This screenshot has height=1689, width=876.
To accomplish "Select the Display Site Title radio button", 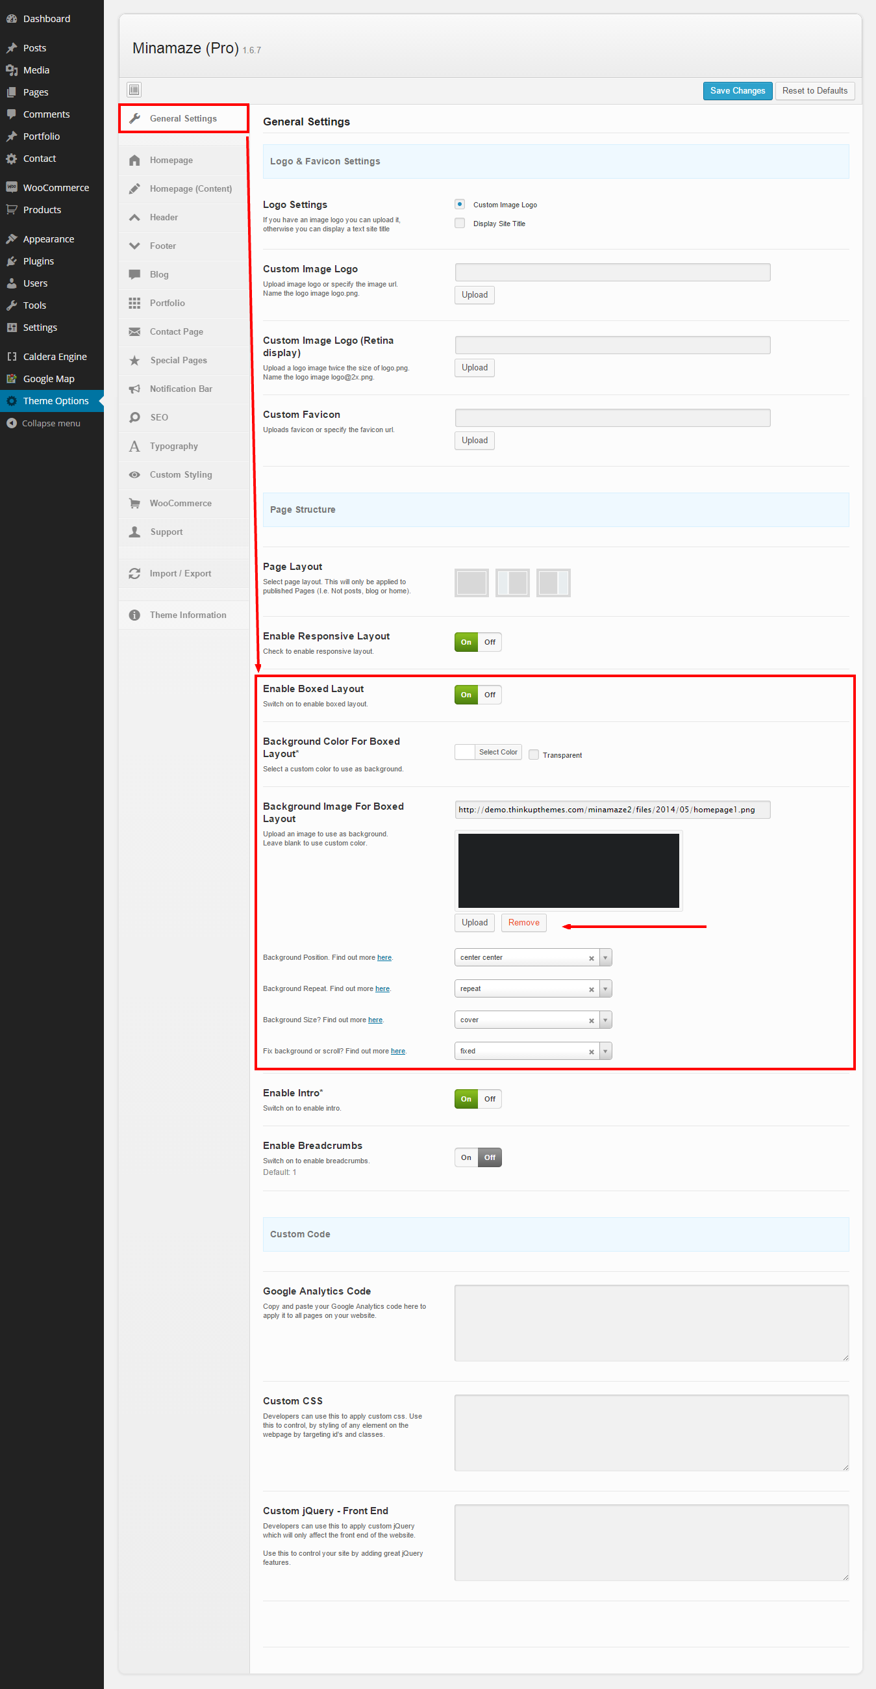I will click(460, 223).
